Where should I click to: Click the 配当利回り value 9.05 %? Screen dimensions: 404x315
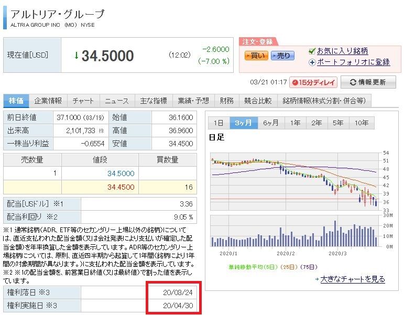click(x=183, y=218)
